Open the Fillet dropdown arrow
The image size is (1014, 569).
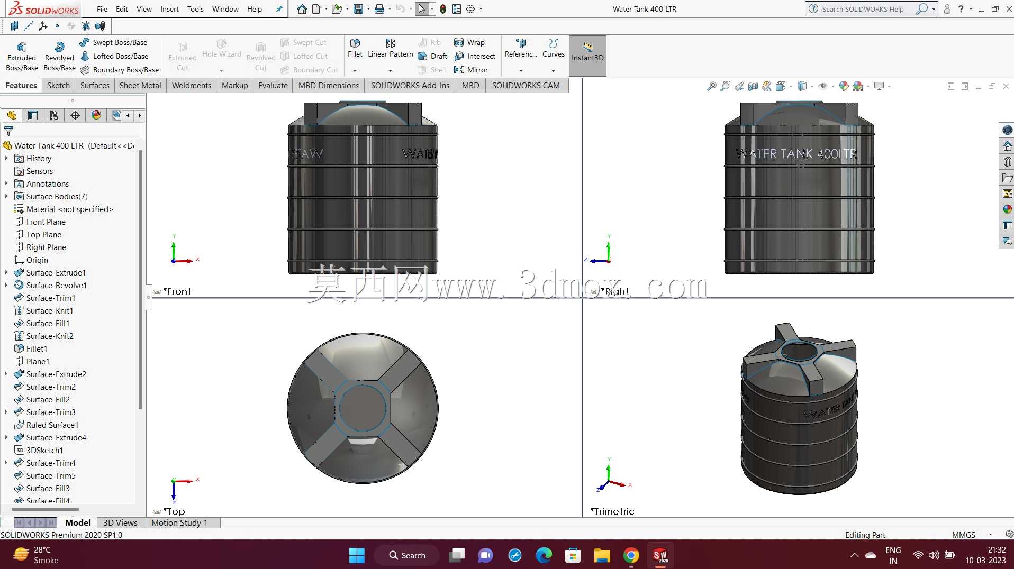click(355, 70)
